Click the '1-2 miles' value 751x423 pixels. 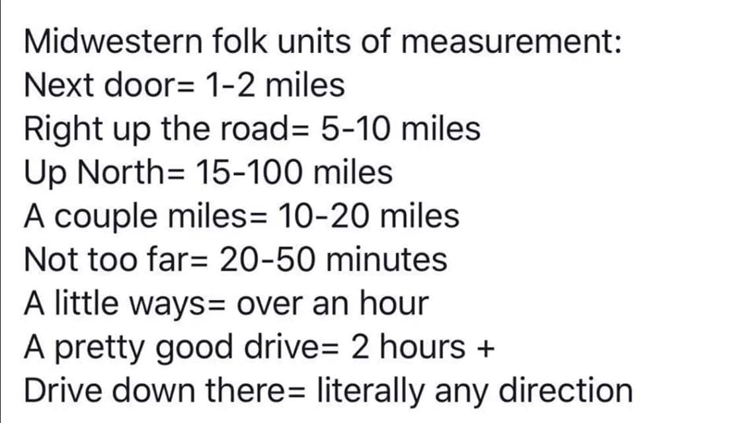pos(275,85)
